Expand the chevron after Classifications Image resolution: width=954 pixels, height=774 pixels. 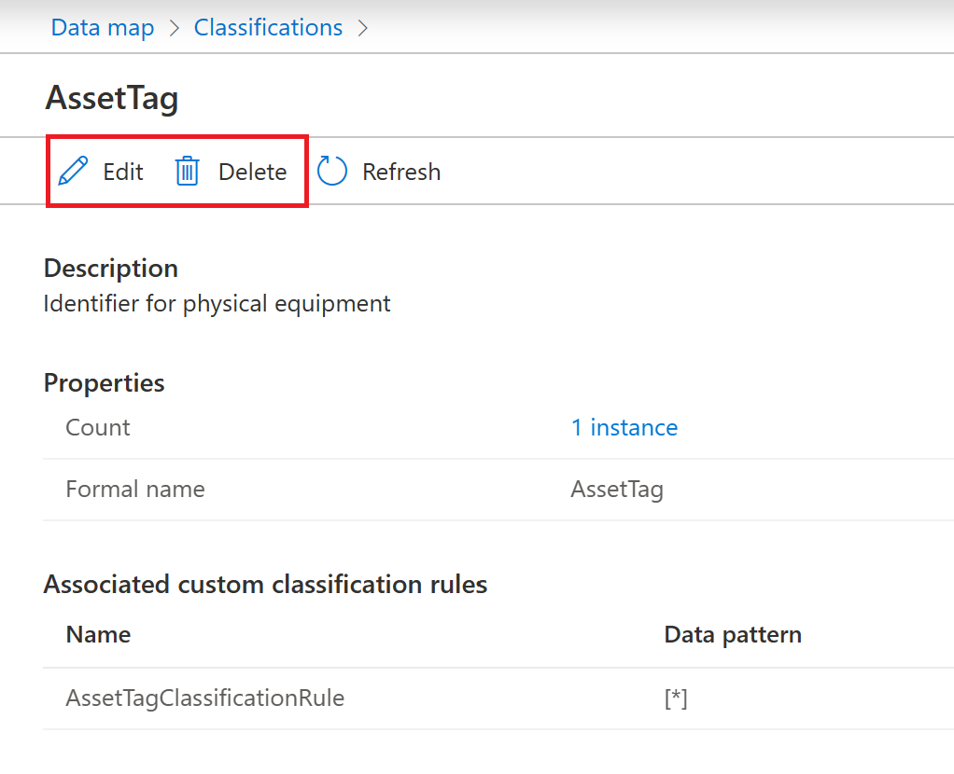363,27
